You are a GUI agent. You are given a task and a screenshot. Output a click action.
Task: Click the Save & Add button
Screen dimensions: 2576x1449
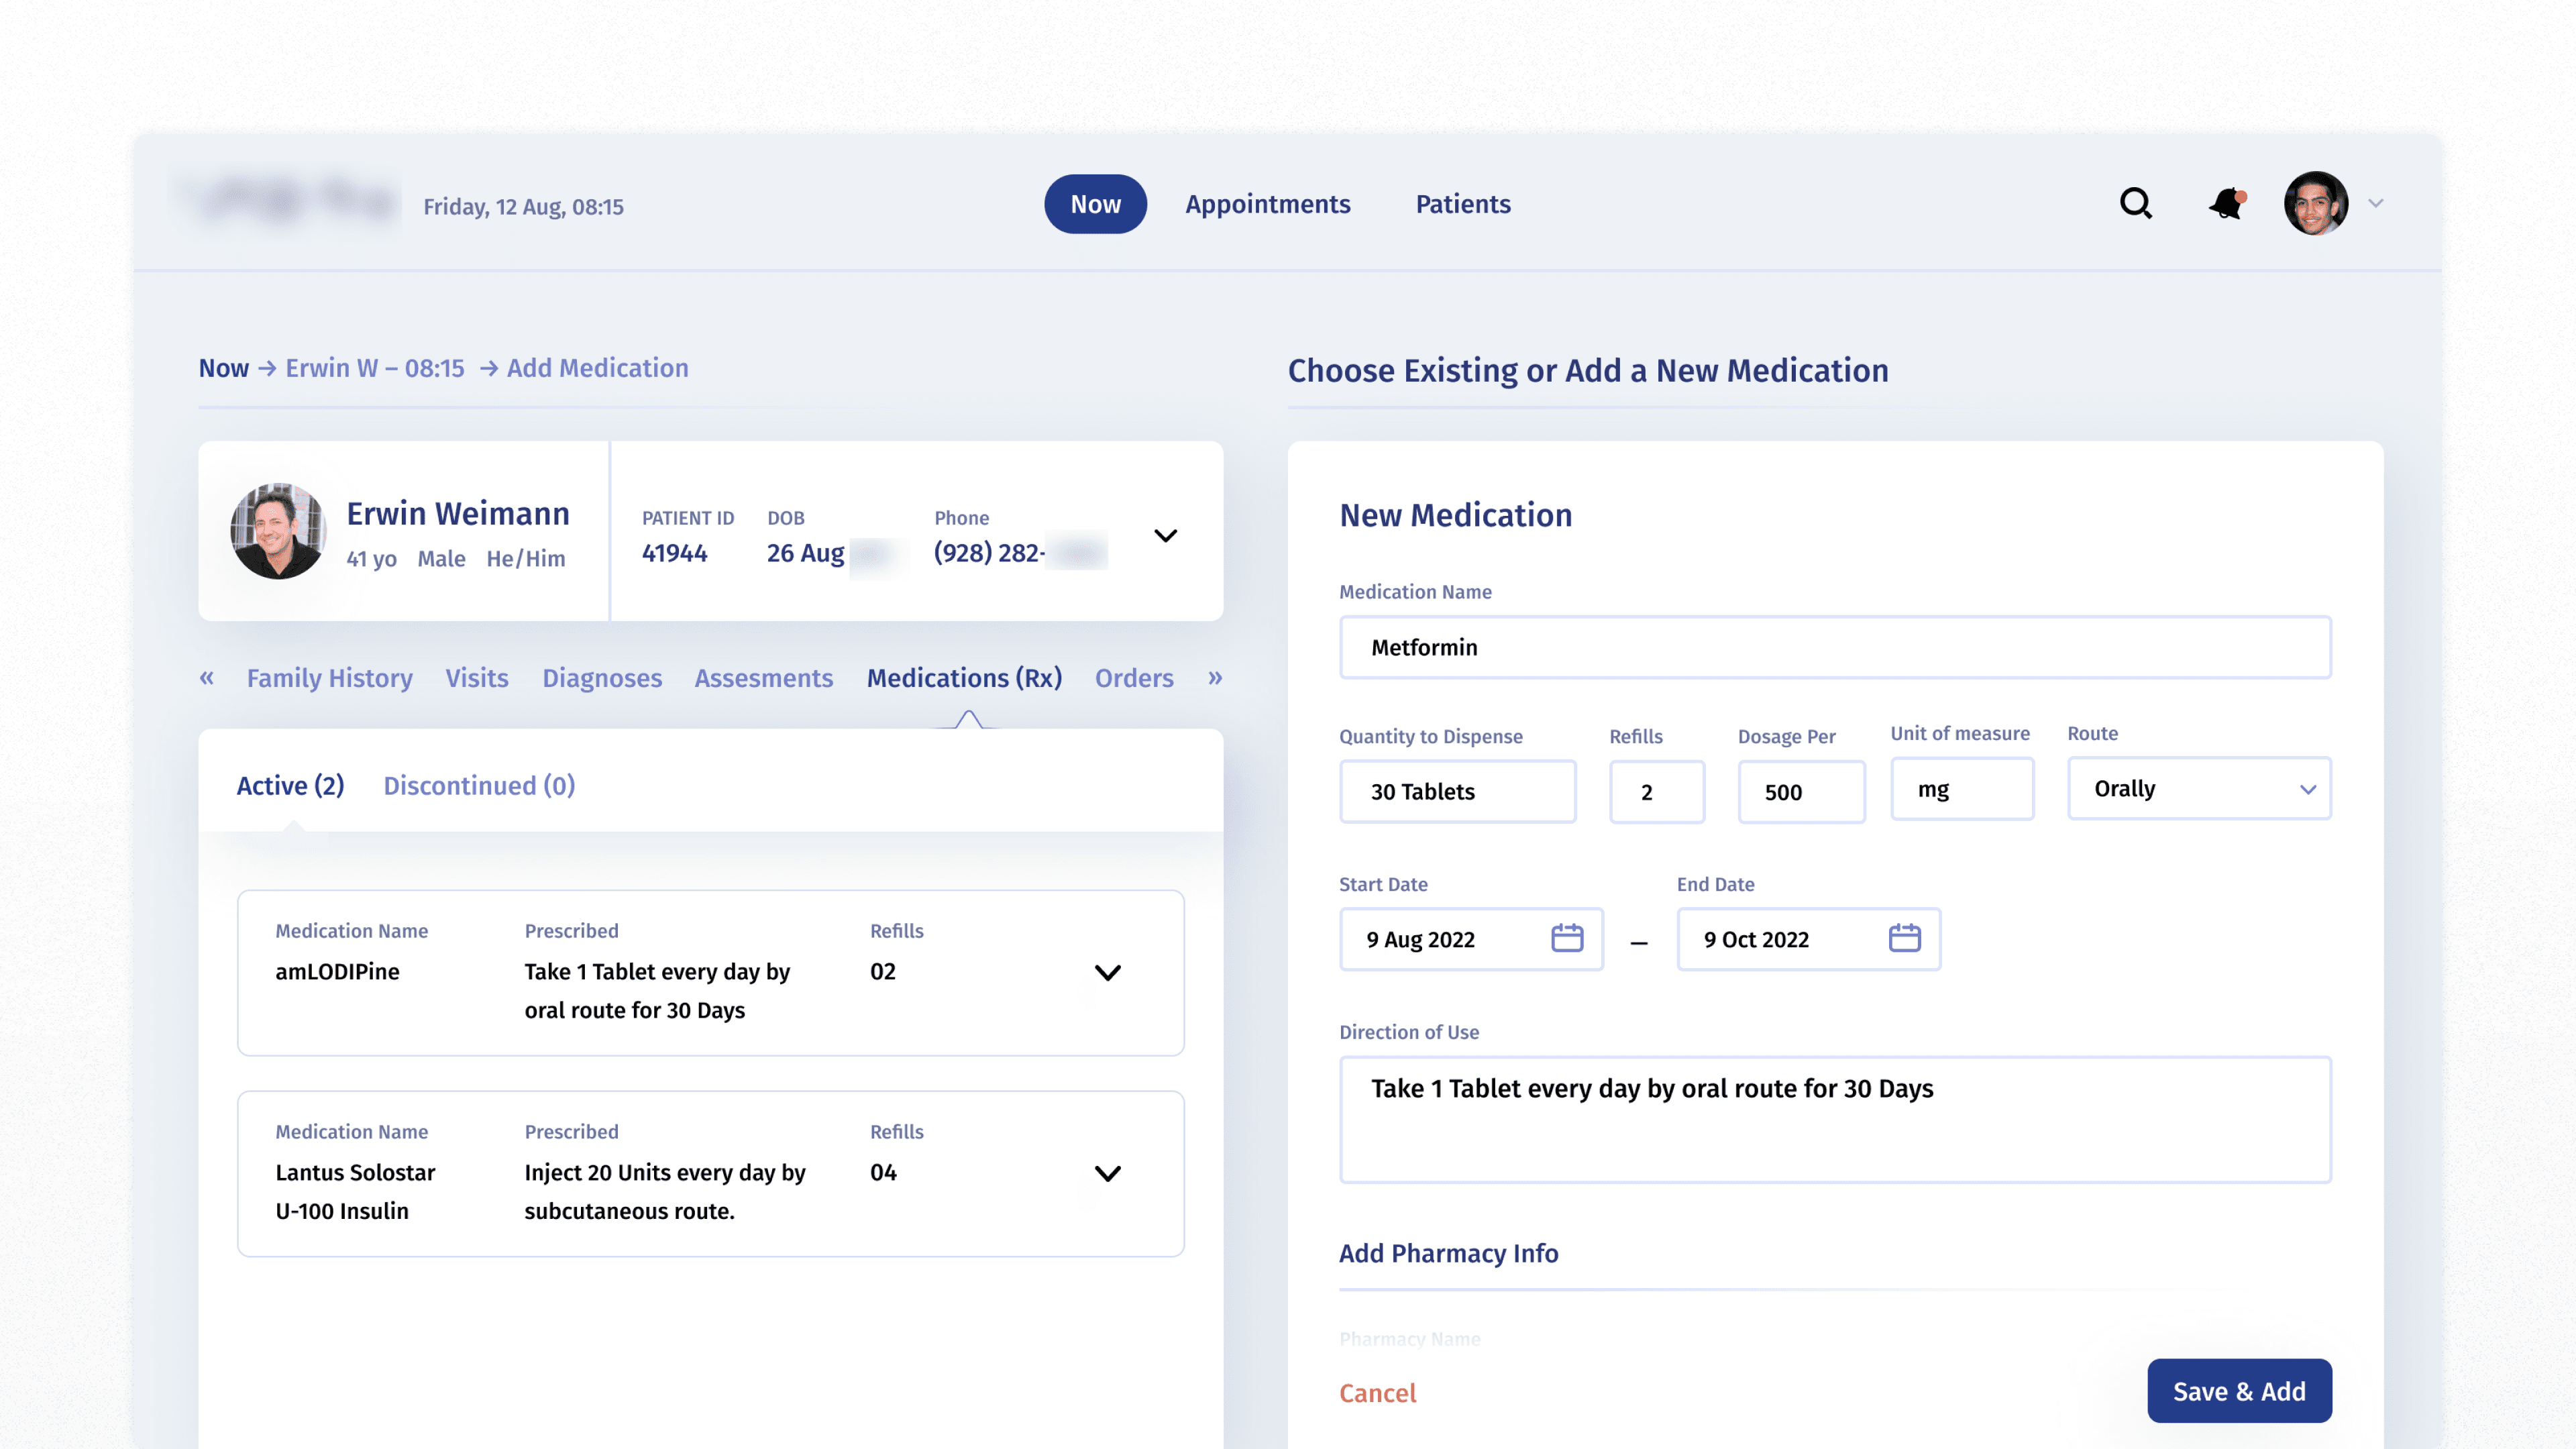point(2239,1391)
